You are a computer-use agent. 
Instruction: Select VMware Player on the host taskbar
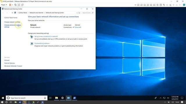[24, 102]
